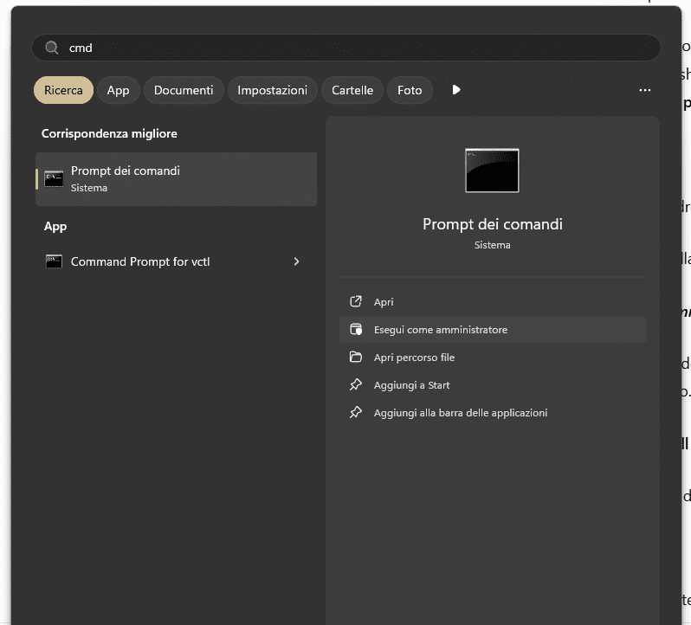Viewport: 691px width, 625px height.
Task: Click the Command Prompt for vctl icon
Action: pos(54,261)
